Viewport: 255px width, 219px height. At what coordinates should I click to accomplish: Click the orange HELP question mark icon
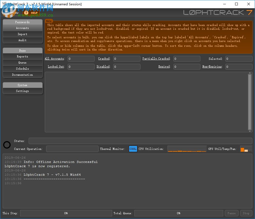[x=26, y=13]
